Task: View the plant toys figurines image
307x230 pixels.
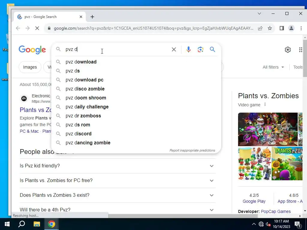Action: coord(254,164)
